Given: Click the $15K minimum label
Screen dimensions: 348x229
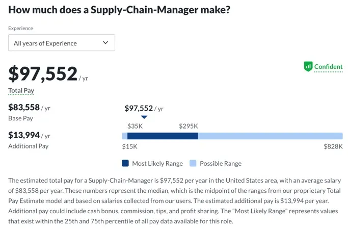Looking at the screenshot, I should (x=129, y=147).
